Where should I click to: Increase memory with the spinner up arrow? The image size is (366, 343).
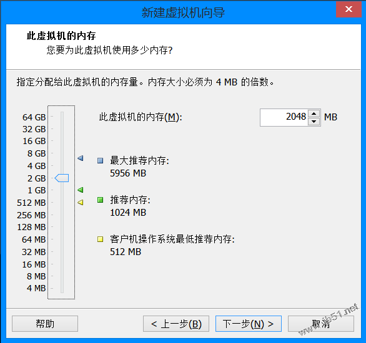(314, 114)
